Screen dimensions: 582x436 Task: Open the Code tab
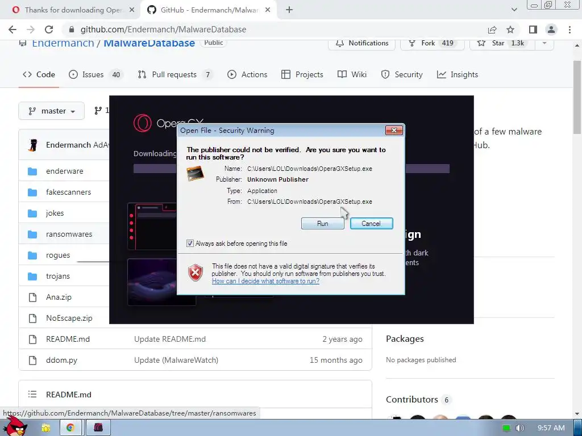coord(39,74)
